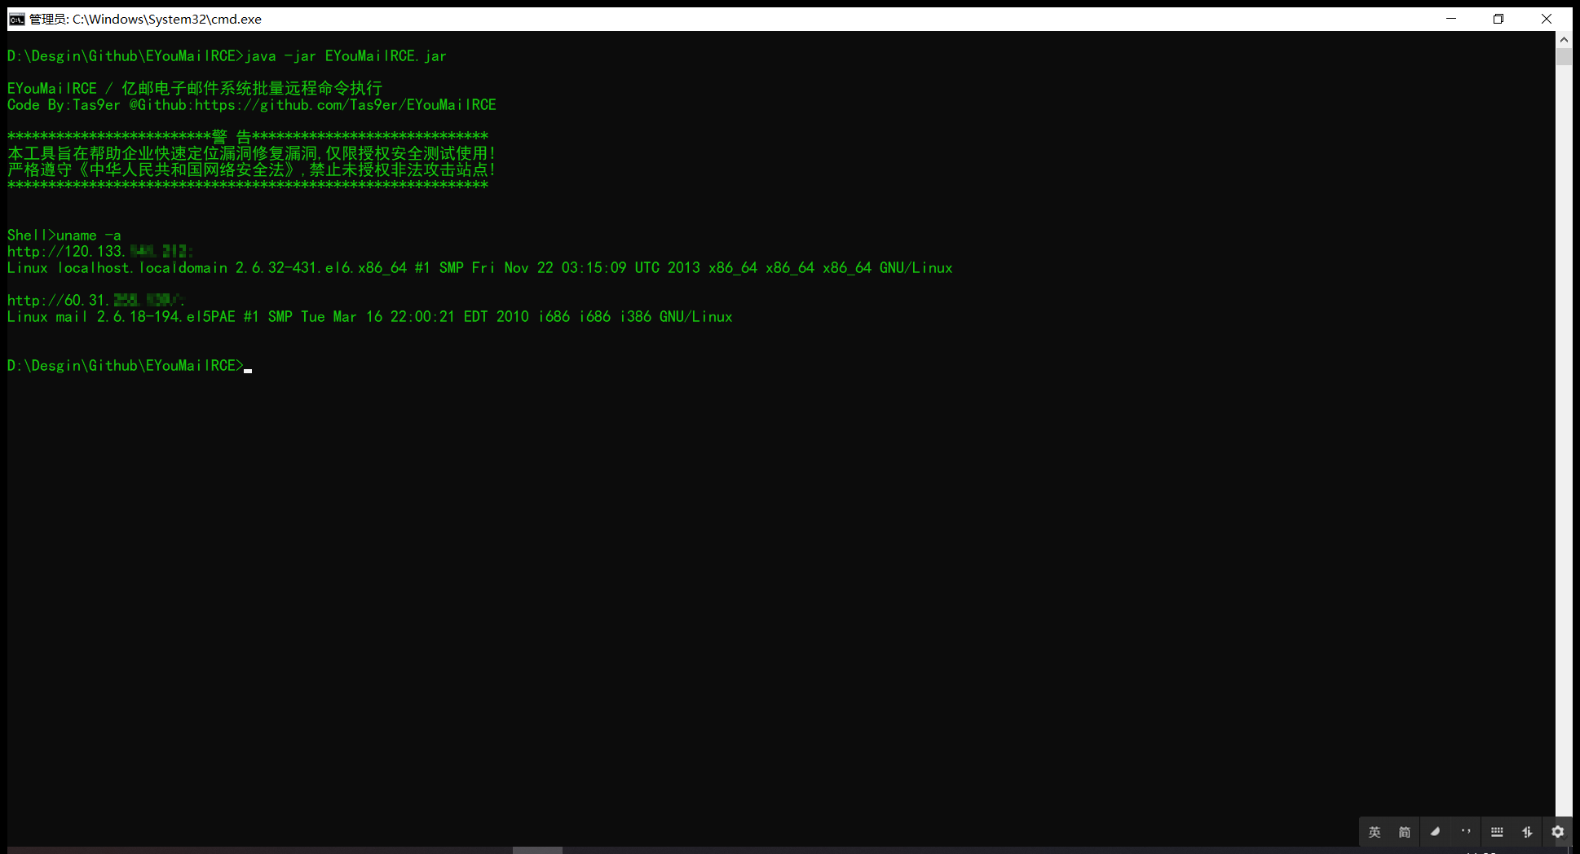Screen dimensions: 1580x854
Task: Click the text 'Shell>uname -a'
Action: point(64,236)
